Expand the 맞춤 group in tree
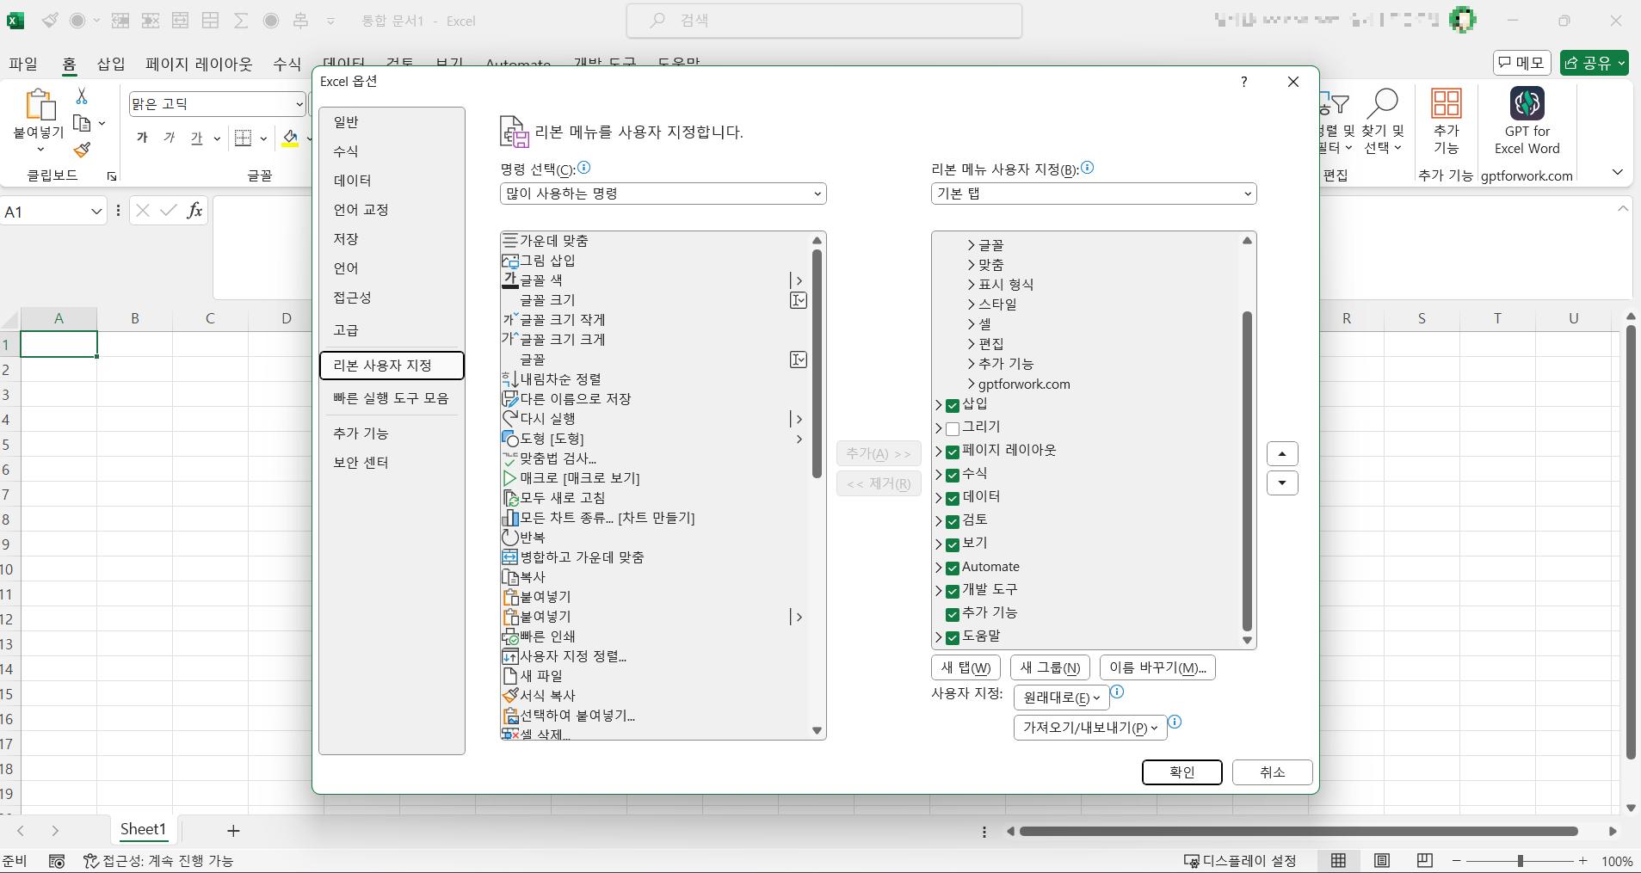This screenshot has height=873, width=1641. click(972, 266)
